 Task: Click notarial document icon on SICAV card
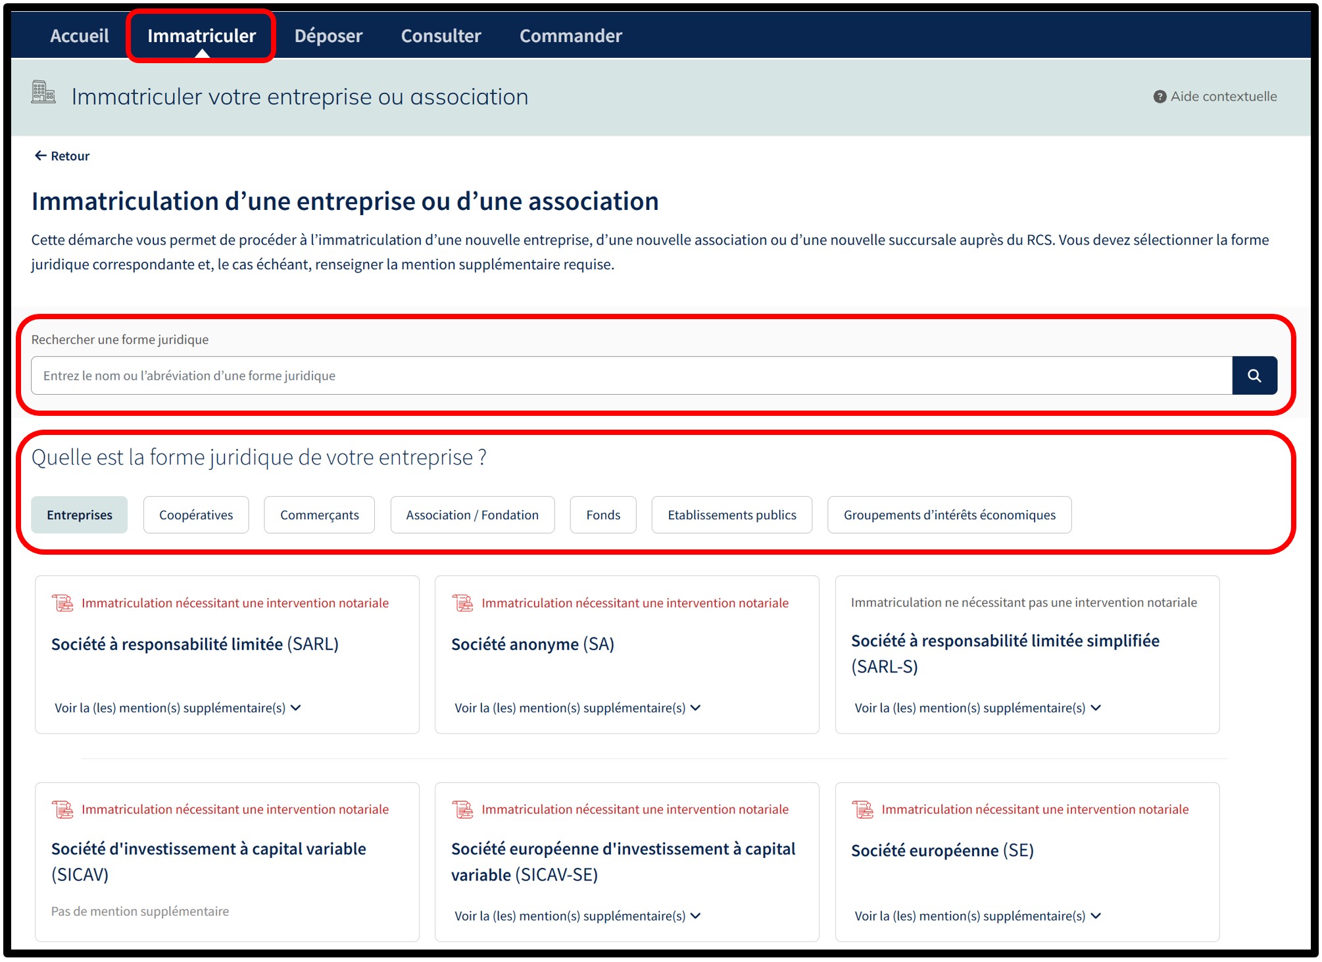click(x=63, y=809)
